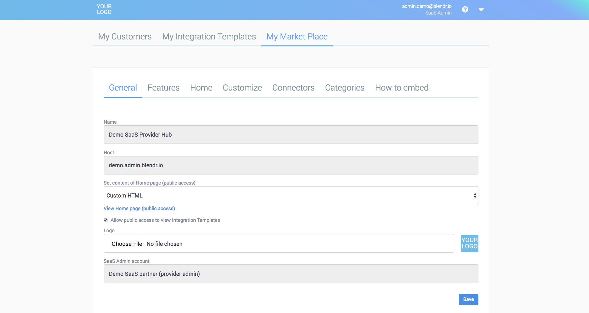Viewport: 589px width, 313px height.
Task: Follow View Home page (public access) link
Action: tap(139, 209)
